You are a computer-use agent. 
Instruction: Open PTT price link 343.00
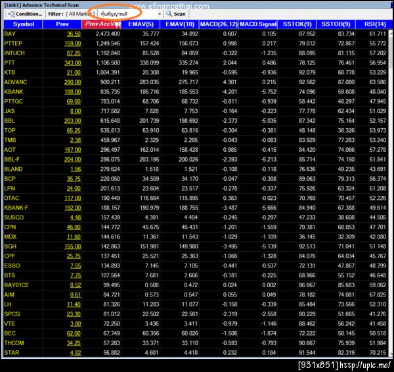pos(73,63)
